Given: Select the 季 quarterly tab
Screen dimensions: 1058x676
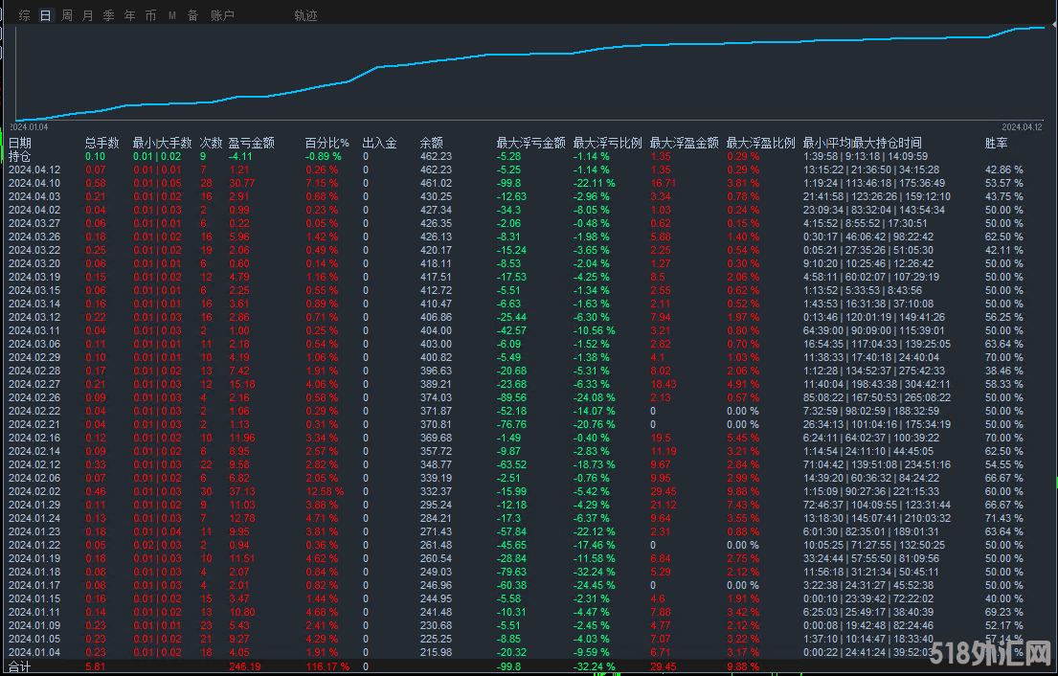Looking at the screenshot, I should point(108,15).
